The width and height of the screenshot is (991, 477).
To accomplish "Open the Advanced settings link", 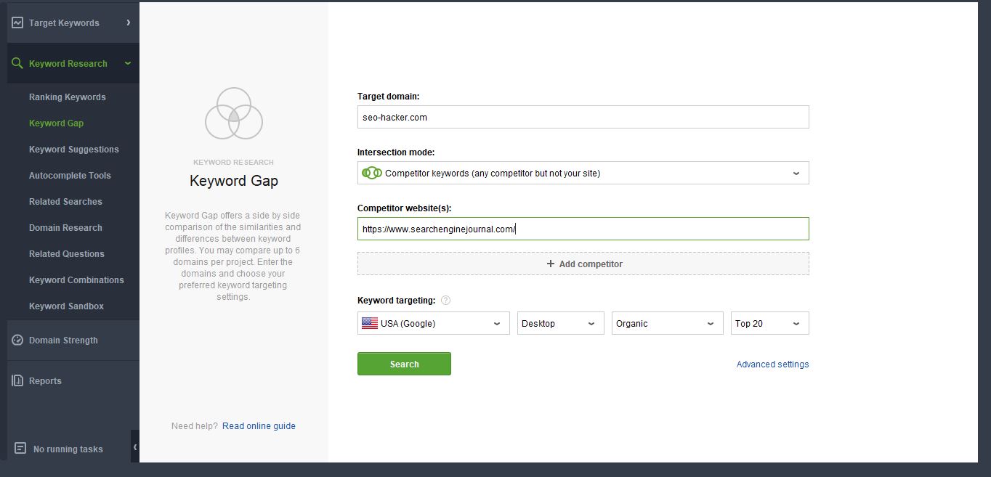I will point(772,364).
